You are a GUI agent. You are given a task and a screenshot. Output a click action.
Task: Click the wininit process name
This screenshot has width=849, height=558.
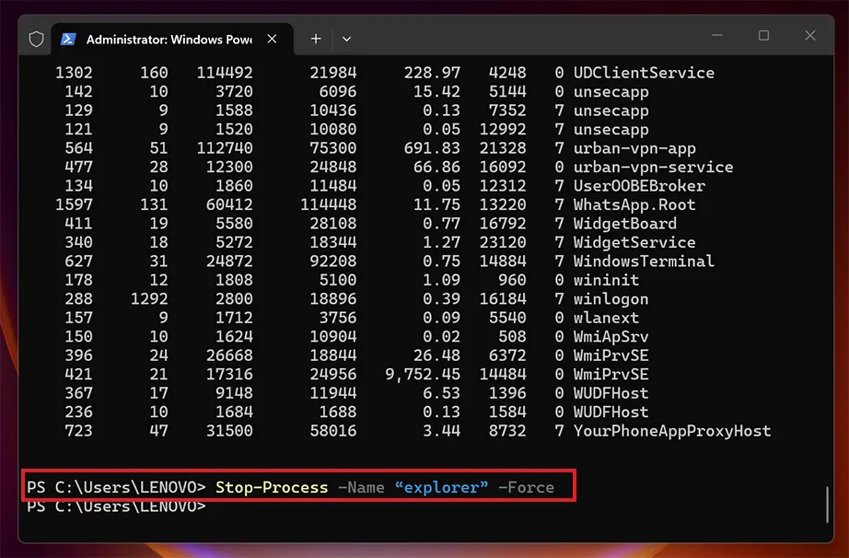coord(607,280)
